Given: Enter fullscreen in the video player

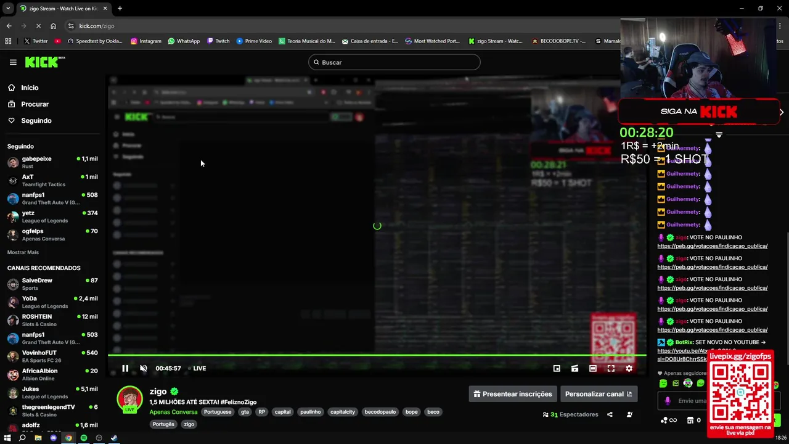Looking at the screenshot, I should pos(611,368).
